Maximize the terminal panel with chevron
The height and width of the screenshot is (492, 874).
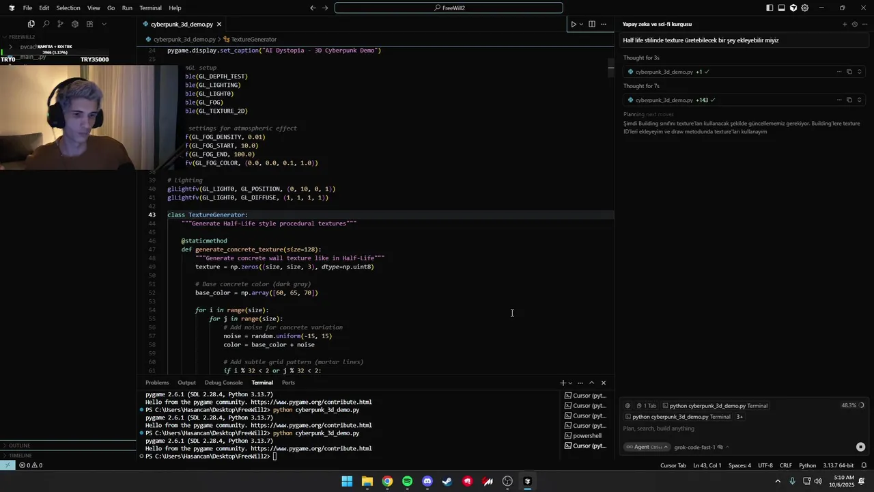592,383
